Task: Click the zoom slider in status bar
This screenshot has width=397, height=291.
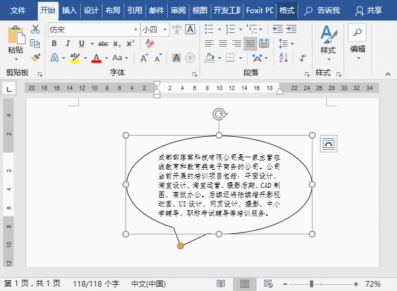Action: click(311, 284)
